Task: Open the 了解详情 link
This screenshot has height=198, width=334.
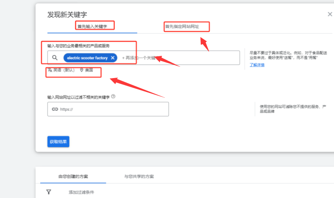Action: pyautogui.click(x=257, y=65)
